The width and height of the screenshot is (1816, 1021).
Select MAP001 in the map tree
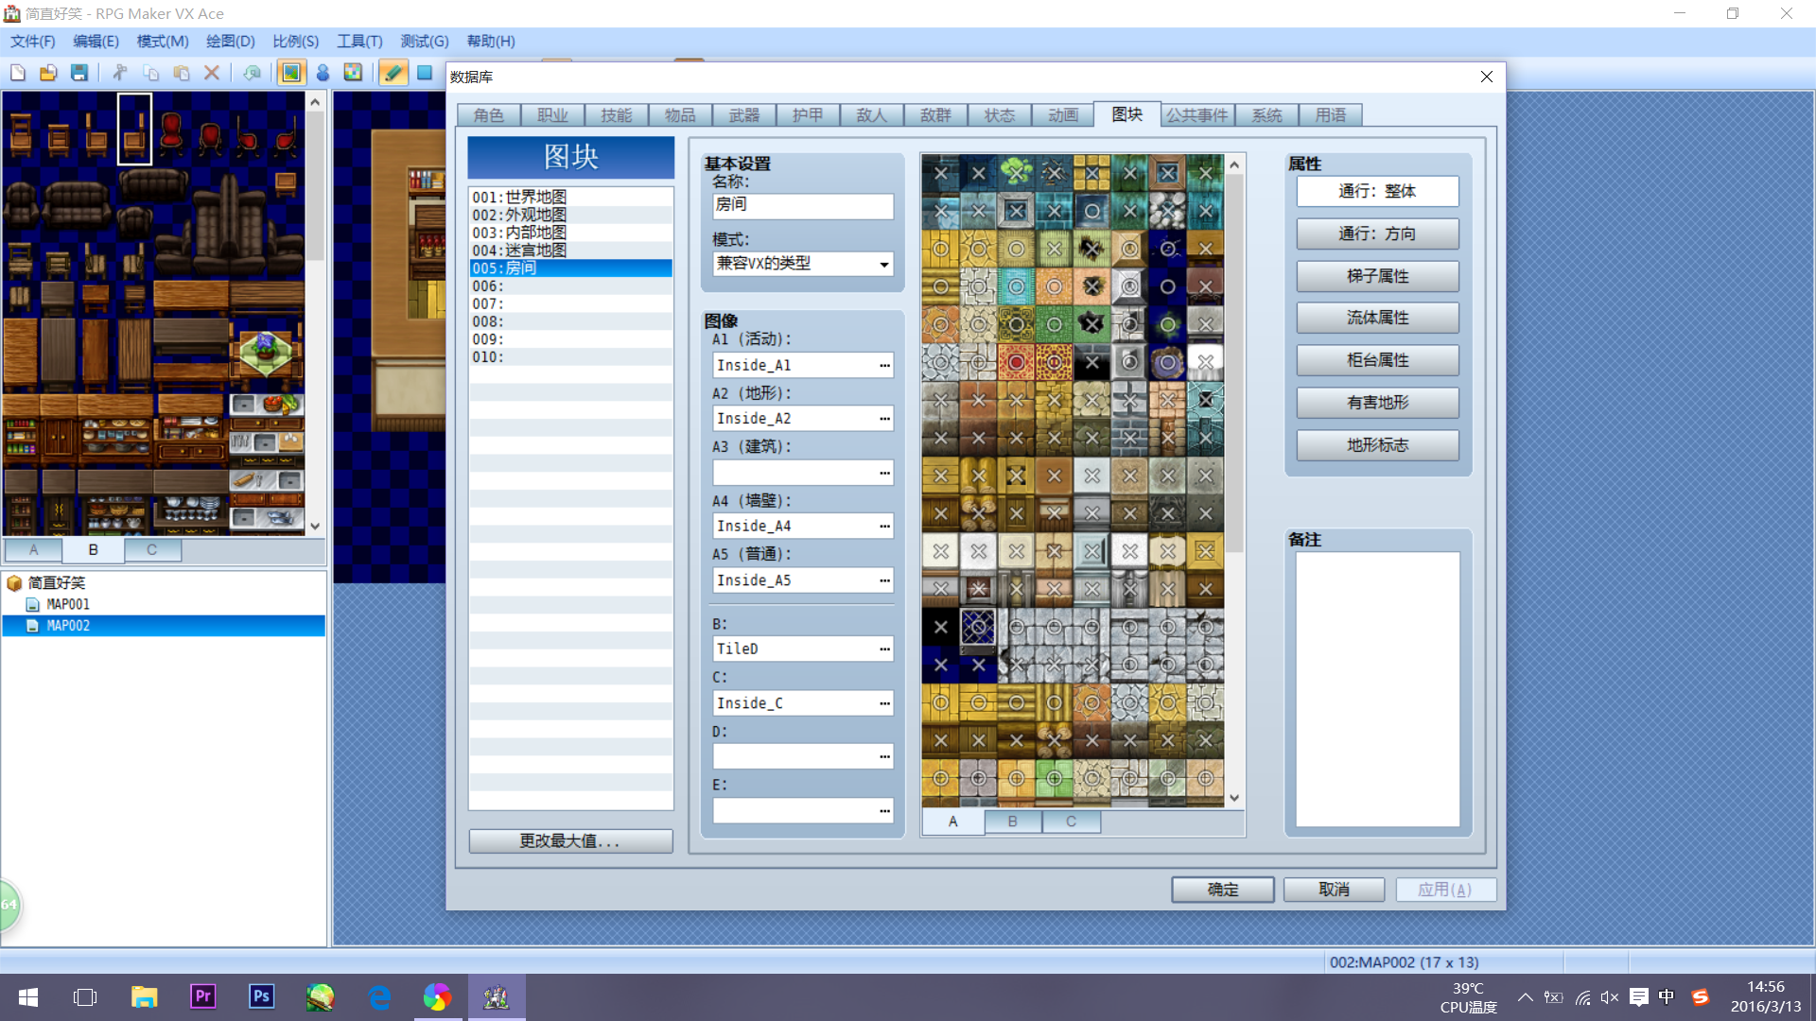point(68,604)
